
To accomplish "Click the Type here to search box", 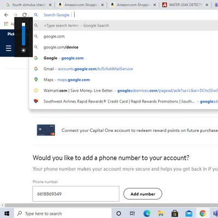I will point(63,214).
